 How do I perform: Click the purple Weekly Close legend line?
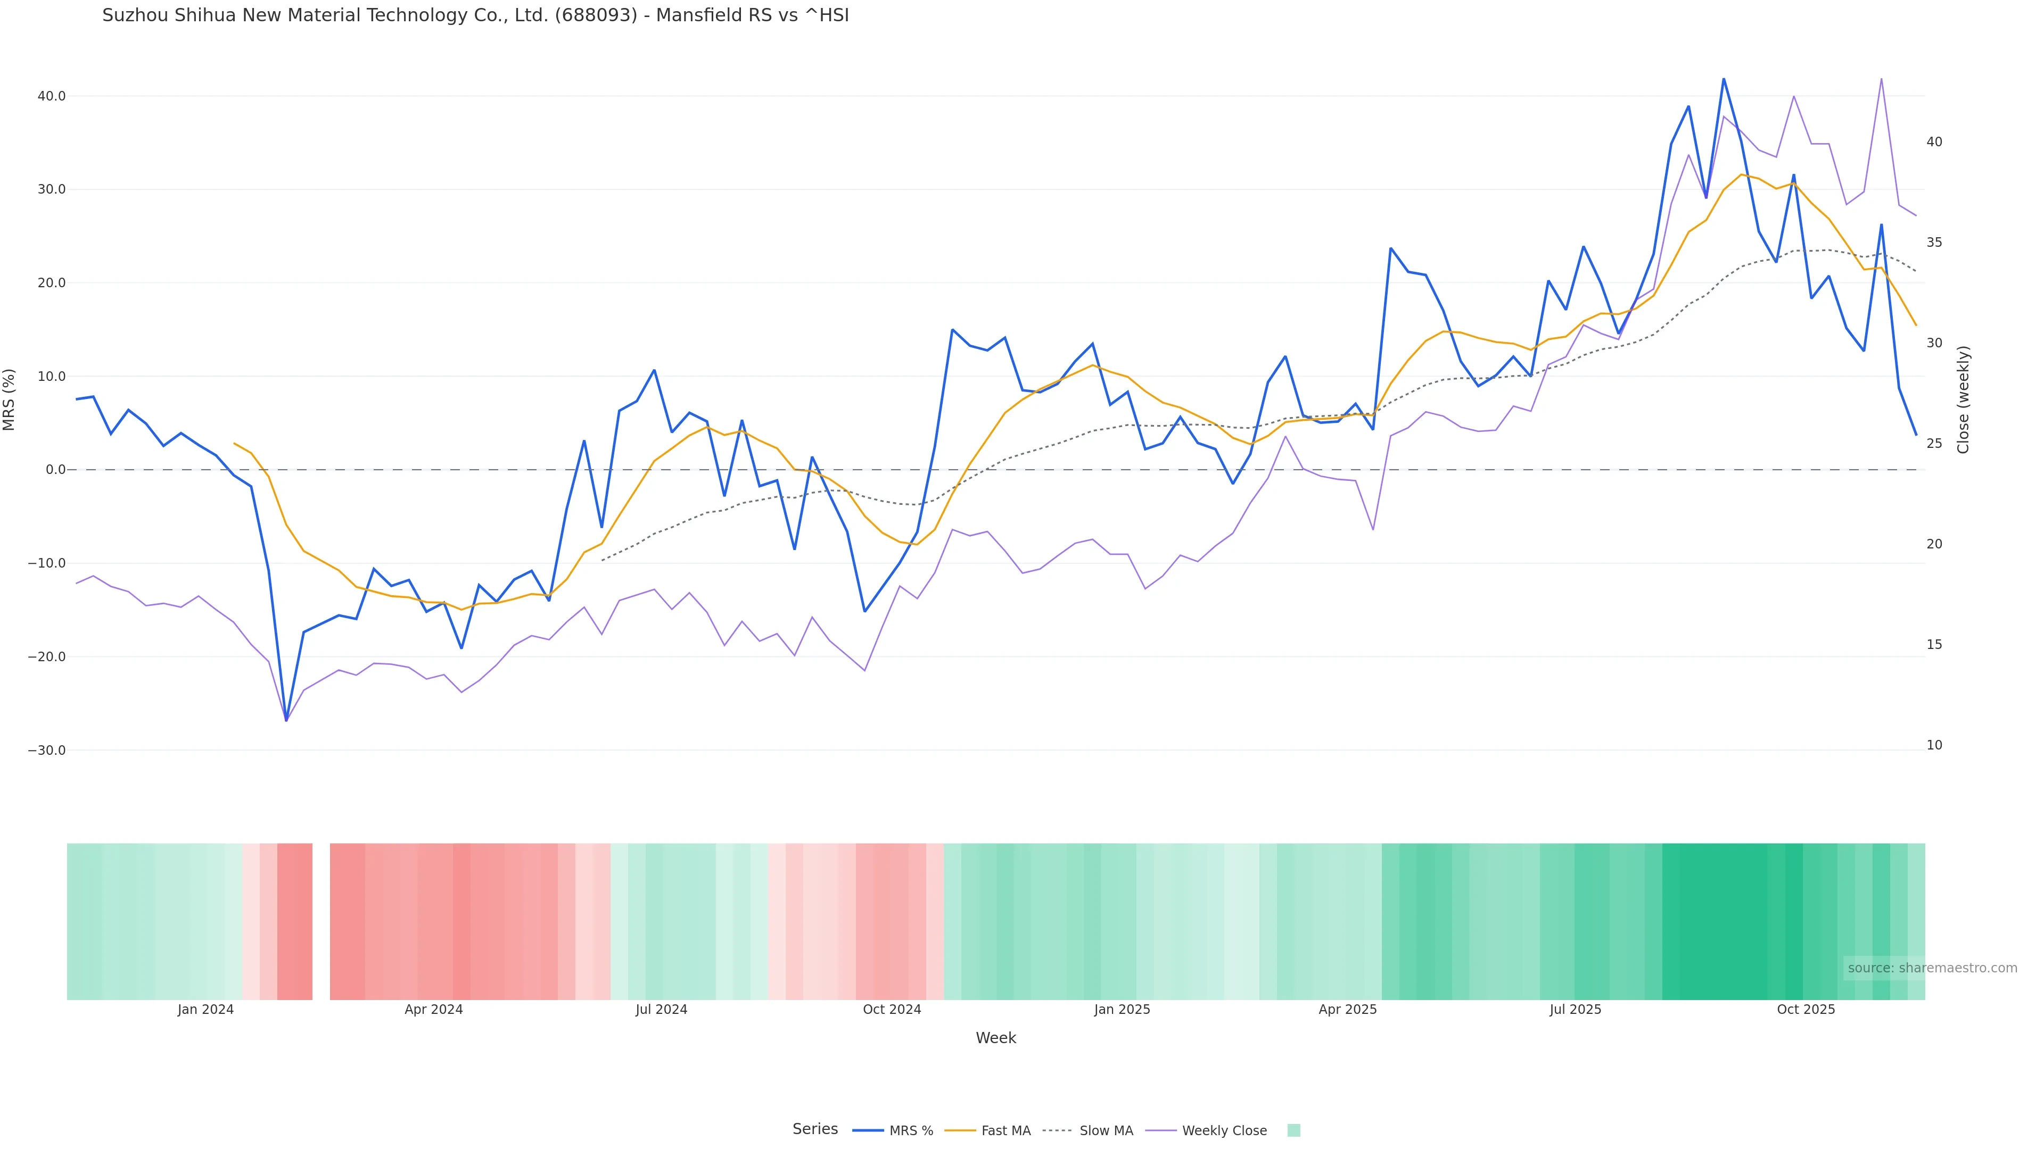(1161, 1131)
